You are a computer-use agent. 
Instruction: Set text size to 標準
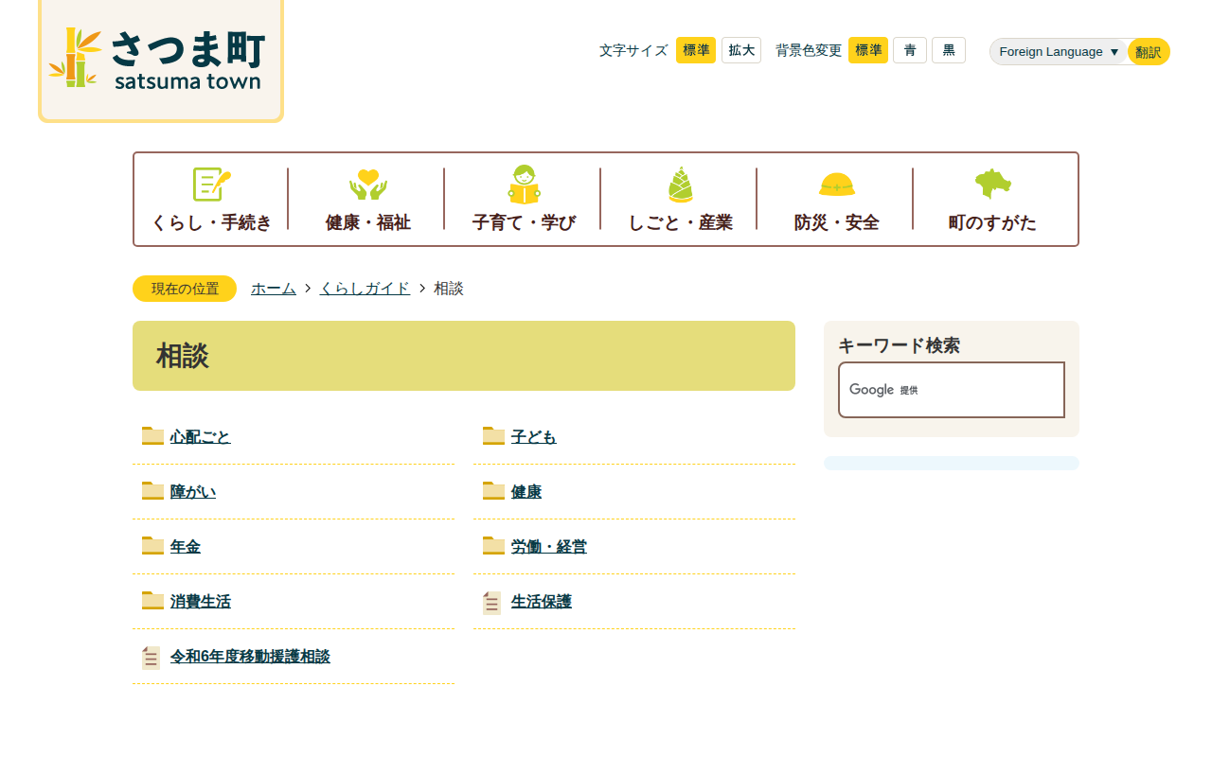696,50
